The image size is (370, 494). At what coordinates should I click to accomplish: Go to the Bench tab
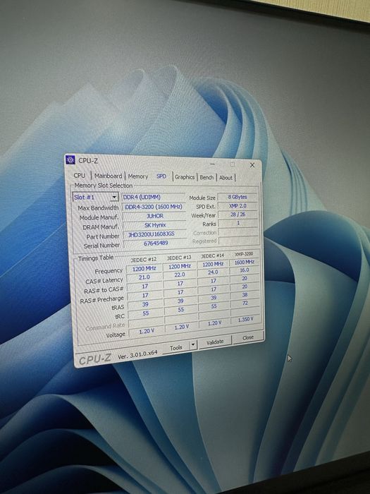(x=206, y=177)
